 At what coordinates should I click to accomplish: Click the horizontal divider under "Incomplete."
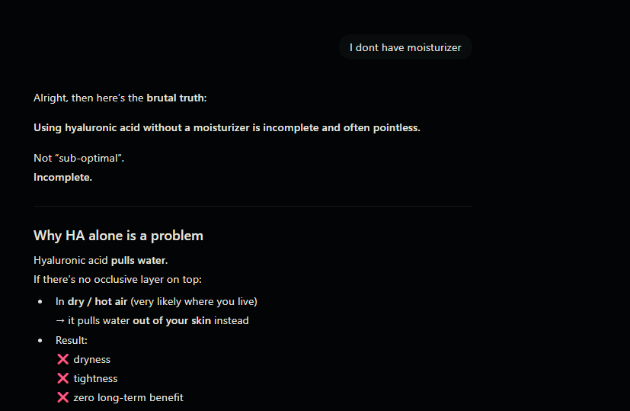[252, 206]
